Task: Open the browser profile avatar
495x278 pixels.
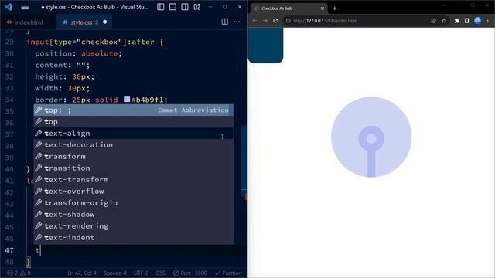Action: (478, 21)
